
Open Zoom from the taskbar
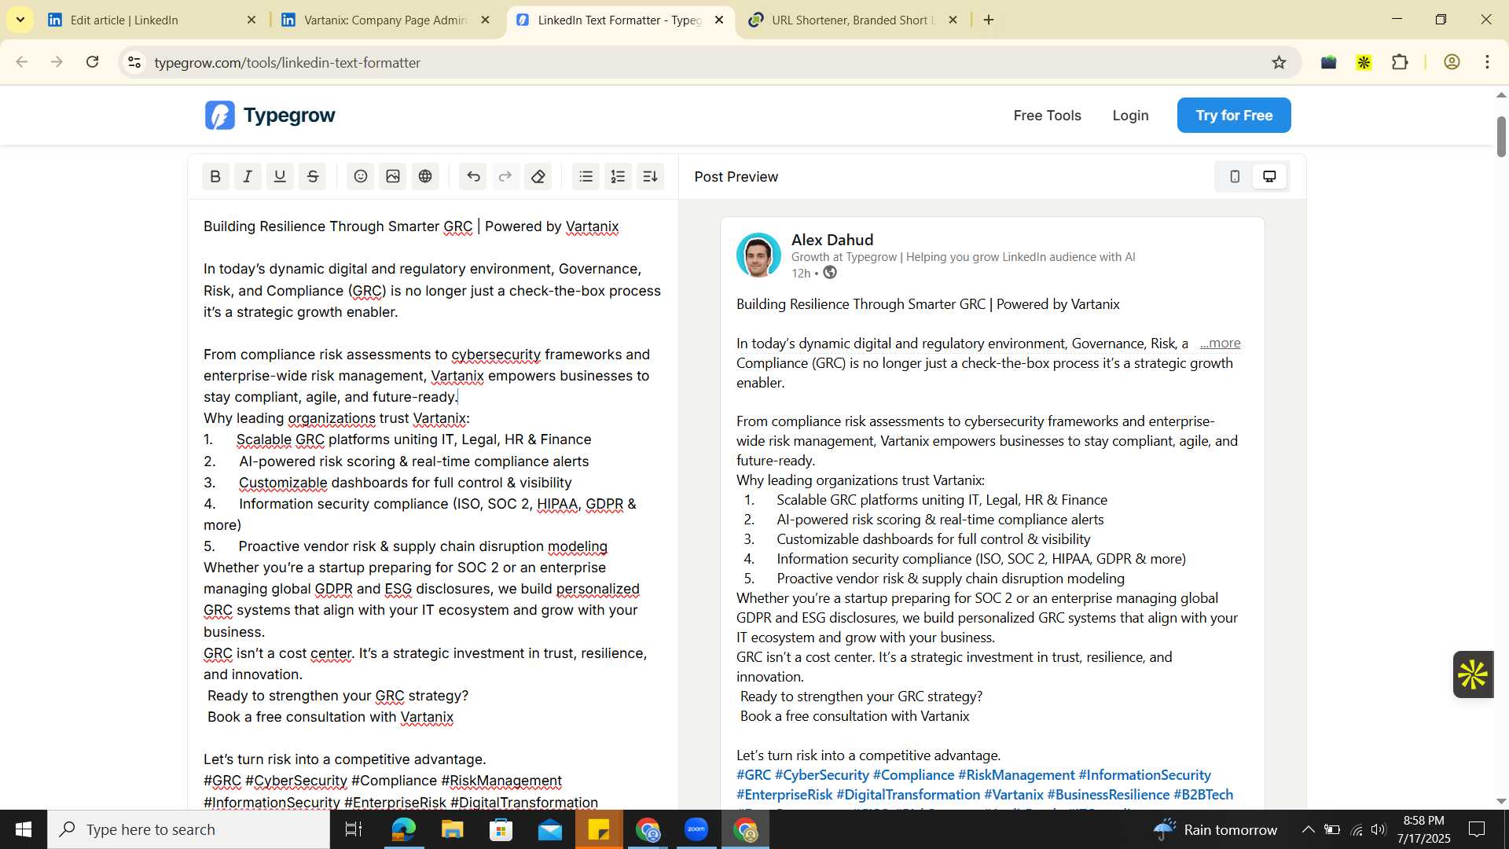[696, 829]
